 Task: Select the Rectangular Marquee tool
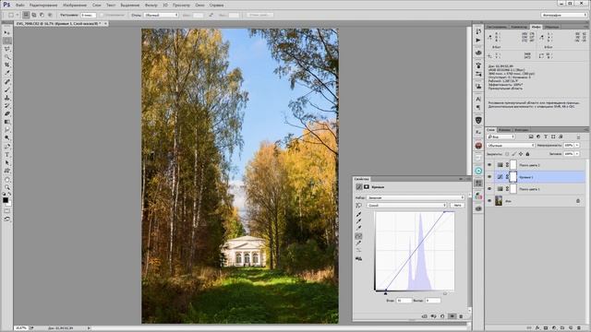[x=7, y=41]
